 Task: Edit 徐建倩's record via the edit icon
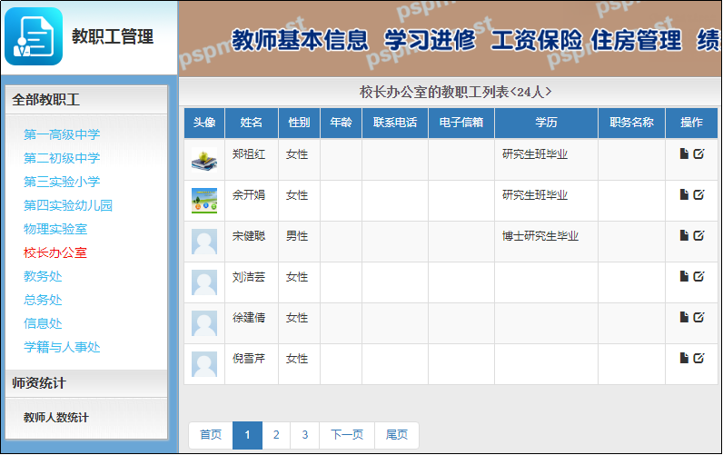pyautogui.click(x=698, y=317)
